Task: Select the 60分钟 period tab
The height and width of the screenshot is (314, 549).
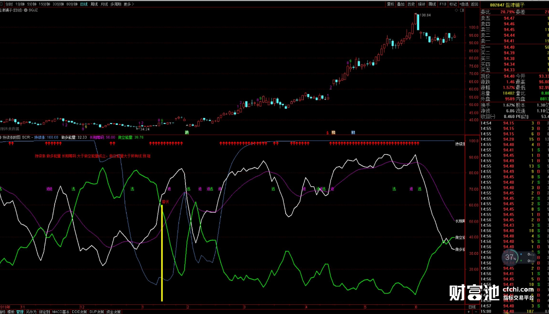Action: tap(72, 4)
